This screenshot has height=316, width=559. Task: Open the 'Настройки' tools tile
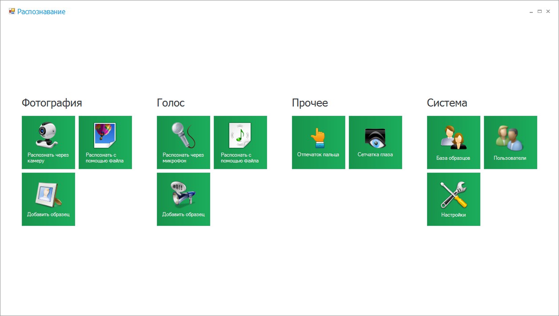454,199
